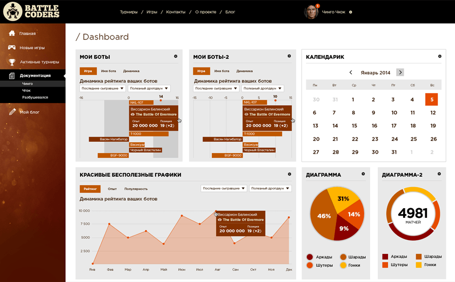Click the trophy icon for Активные турниры

tap(12, 61)
